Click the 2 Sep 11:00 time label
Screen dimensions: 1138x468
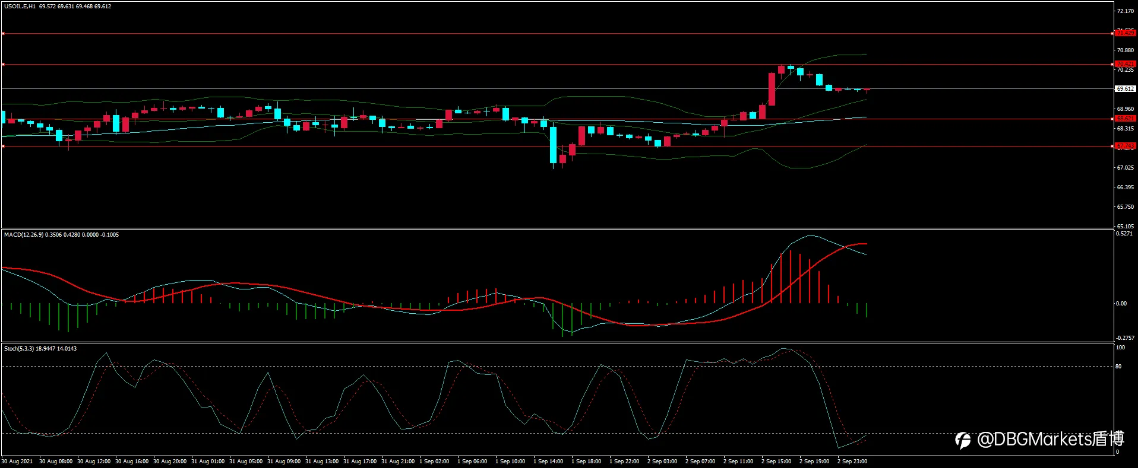pyautogui.click(x=738, y=461)
